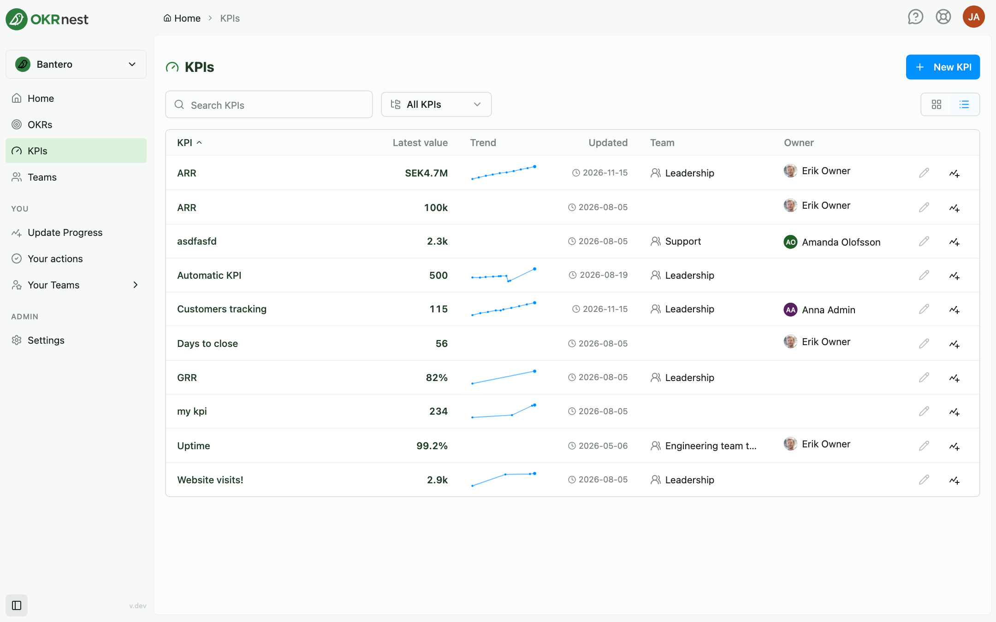Open the Bantero workspace dropdown

click(76, 64)
